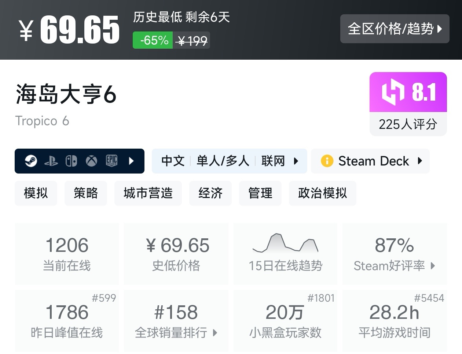462x354 pixels.
Task: Click the Epic Games platform icon
Action: pos(111,161)
